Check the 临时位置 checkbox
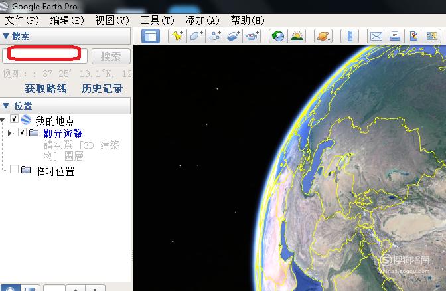 pos(14,169)
